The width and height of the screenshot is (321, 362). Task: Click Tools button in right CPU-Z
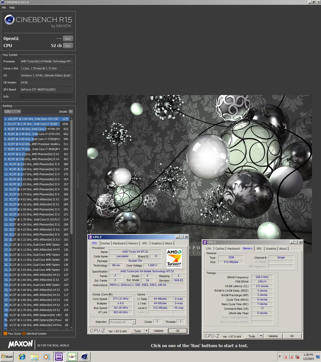click(x=252, y=336)
